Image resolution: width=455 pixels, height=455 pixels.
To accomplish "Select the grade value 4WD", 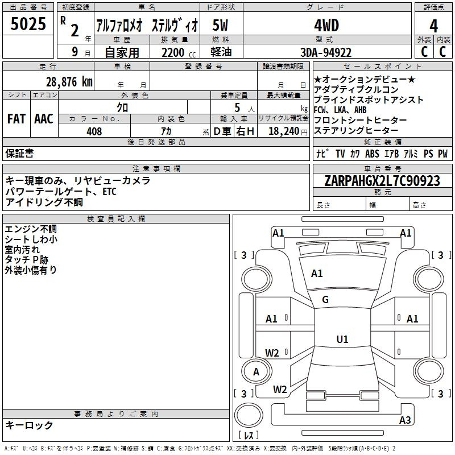I will tap(326, 25).
